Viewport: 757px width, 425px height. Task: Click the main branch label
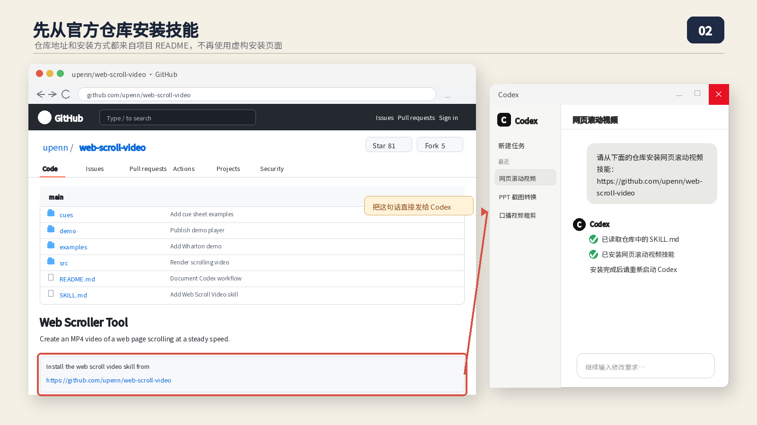56,197
